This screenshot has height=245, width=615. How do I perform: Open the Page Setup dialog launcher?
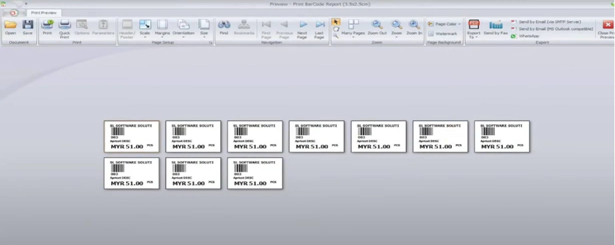[211, 43]
